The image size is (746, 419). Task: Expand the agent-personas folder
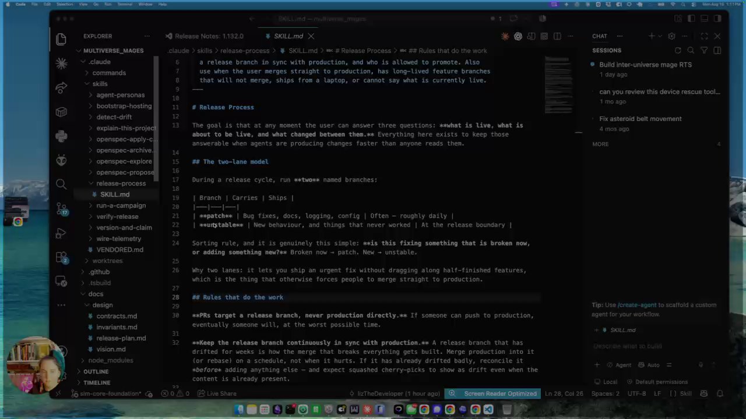click(x=120, y=95)
